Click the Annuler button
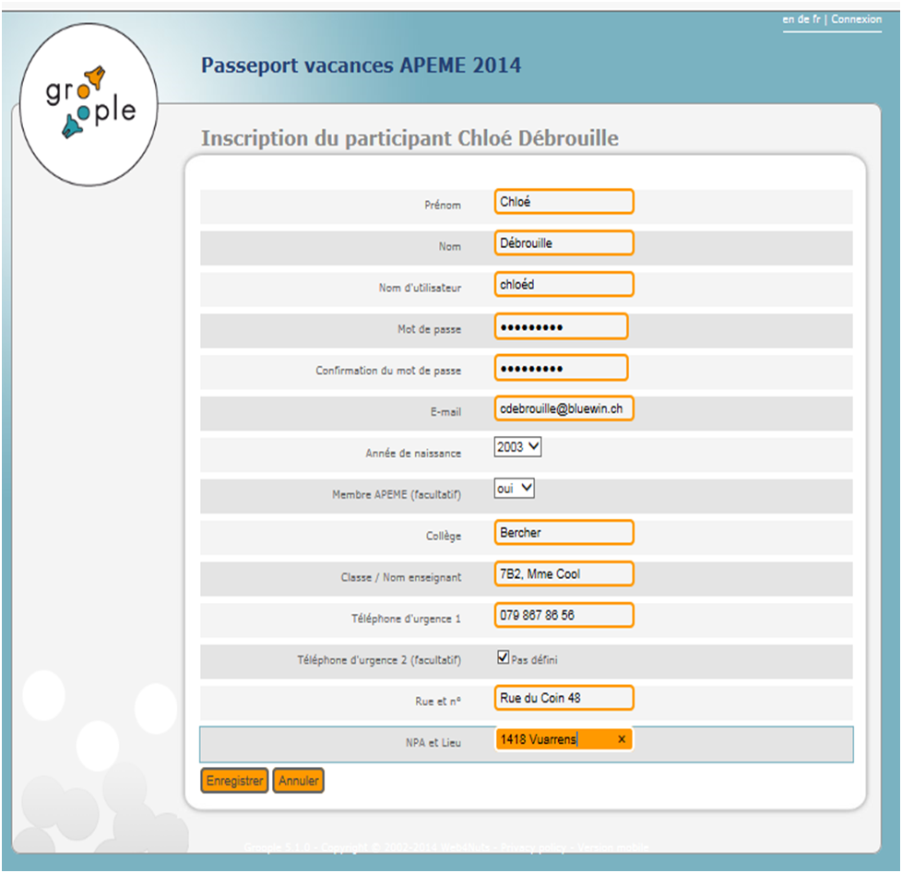This screenshot has height=873, width=902. click(x=299, y=781)
